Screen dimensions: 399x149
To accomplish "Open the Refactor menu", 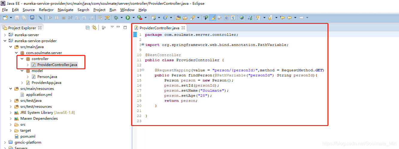I will pyautogui.click(x=46, y=10).
